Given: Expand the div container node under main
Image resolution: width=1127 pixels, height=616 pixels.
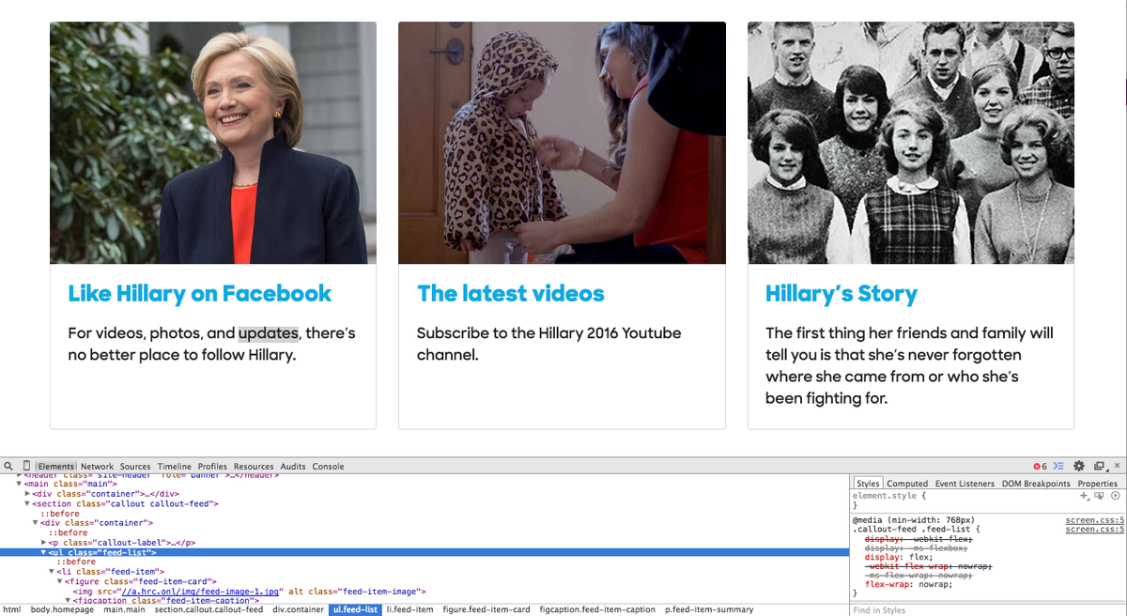Looking at the screenshot, I should 28,494.
